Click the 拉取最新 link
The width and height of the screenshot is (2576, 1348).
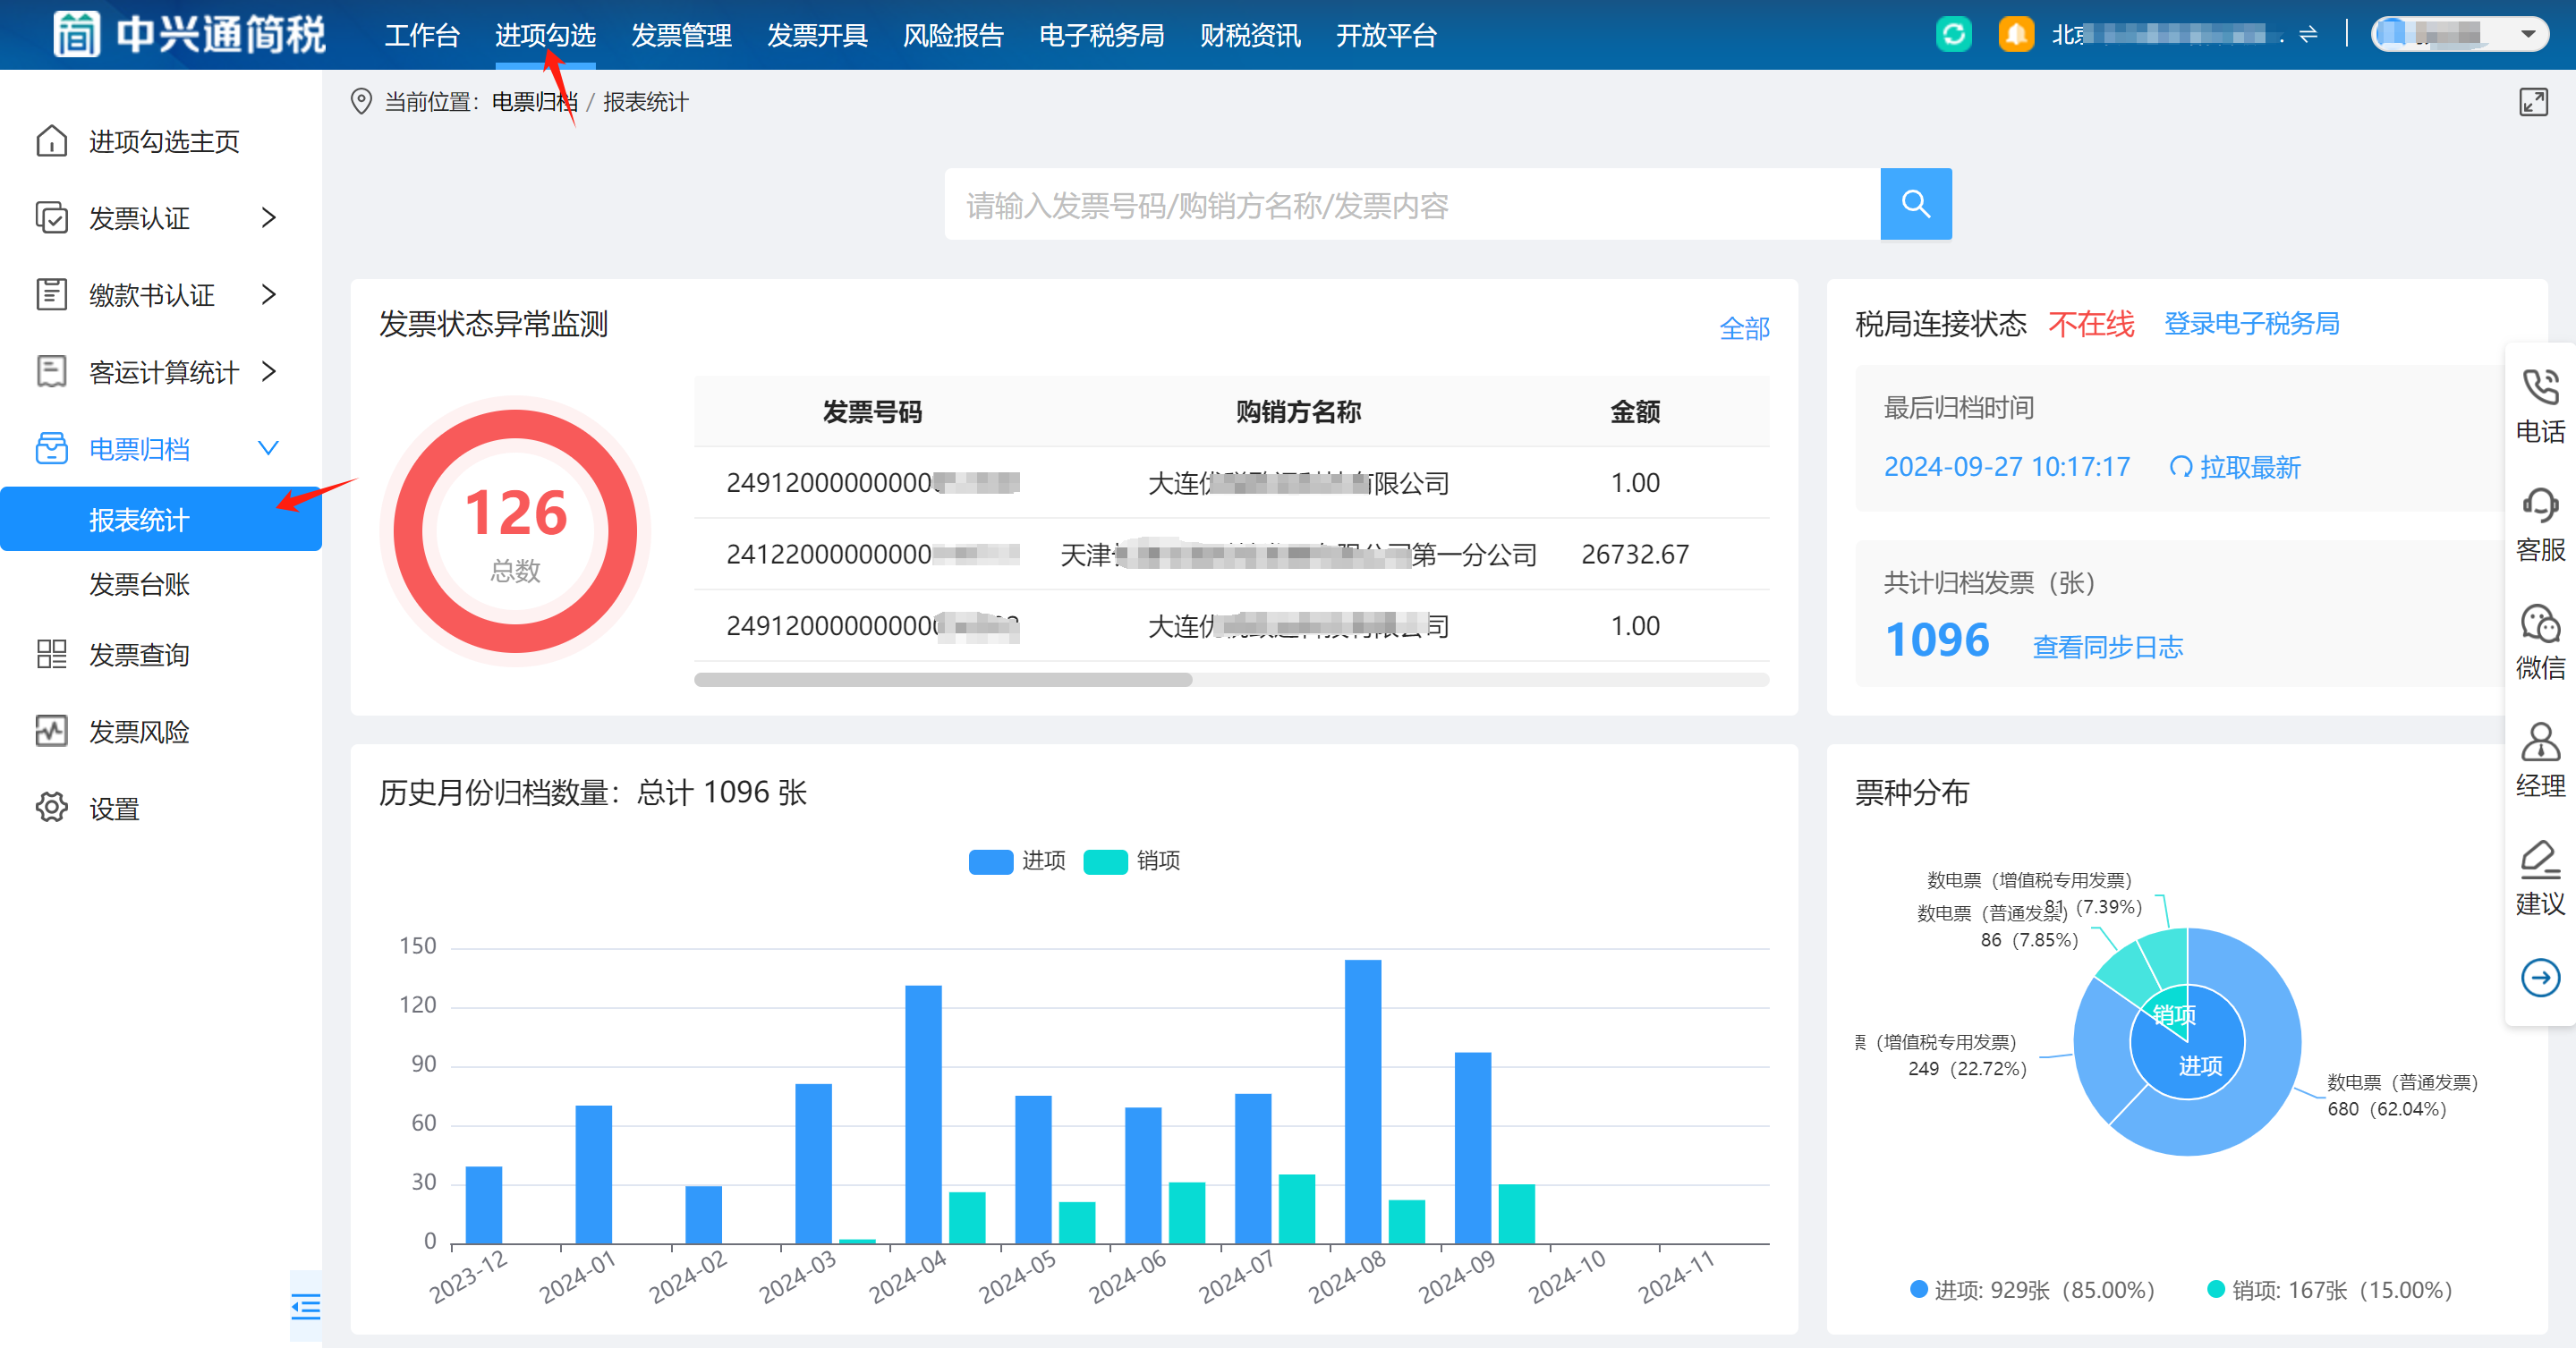(2250, 467)
